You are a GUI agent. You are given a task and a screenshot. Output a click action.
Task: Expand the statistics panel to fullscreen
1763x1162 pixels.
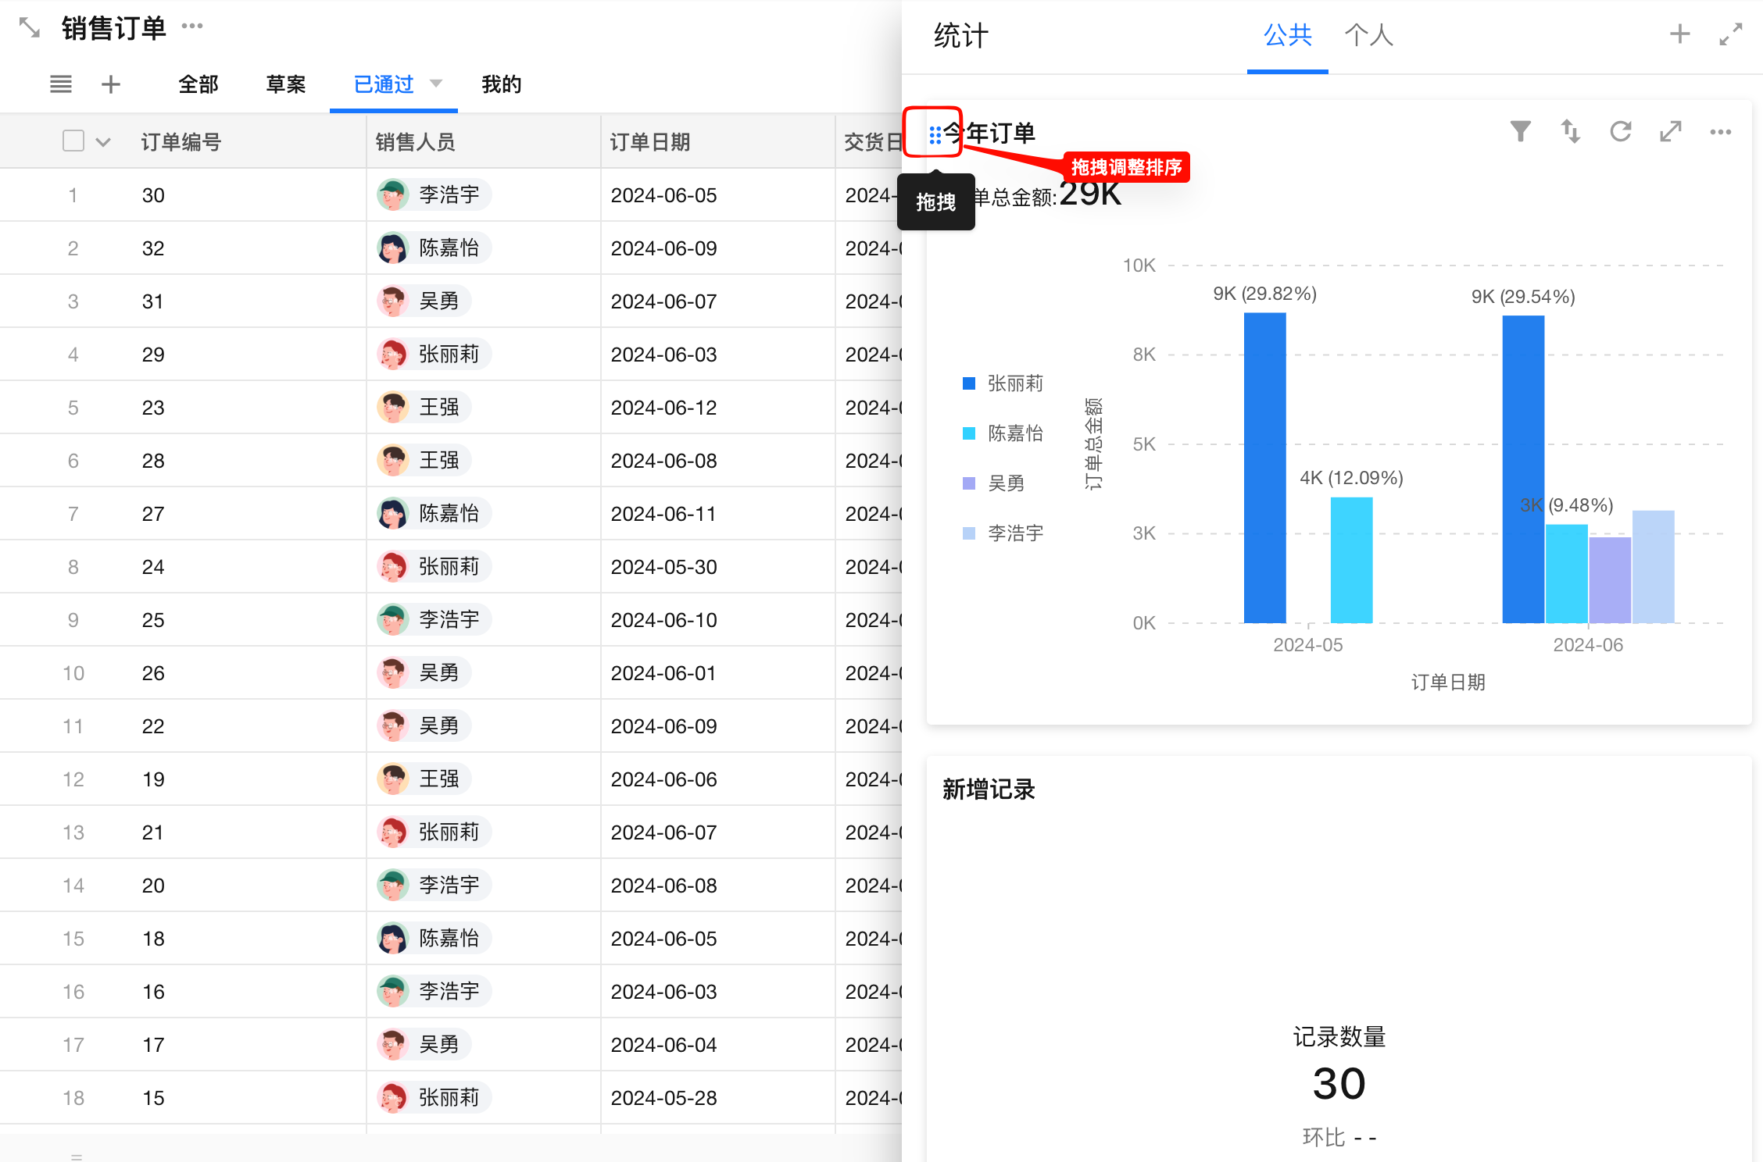(1730, 34)
